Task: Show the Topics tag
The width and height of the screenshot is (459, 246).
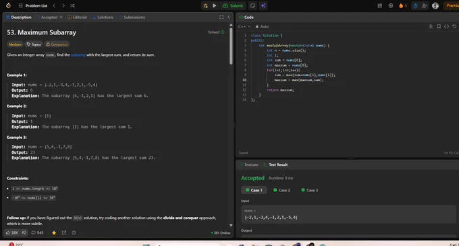Action: tap(34, 44)
